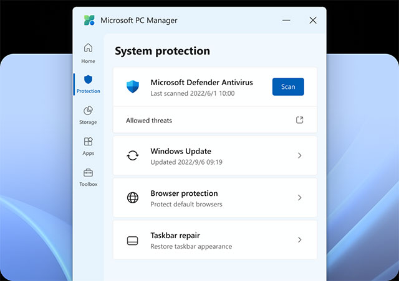Click the Browser protection title text

point(184,193)
